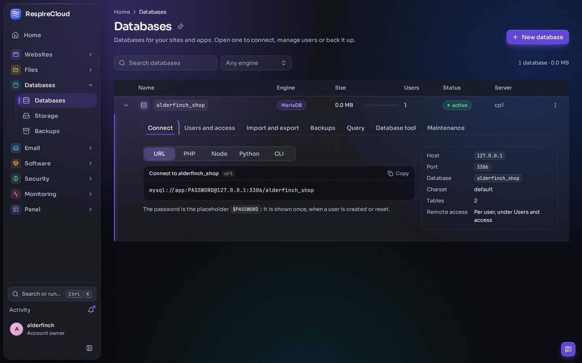Open the Maintenance tab

[x=446, y=128]
